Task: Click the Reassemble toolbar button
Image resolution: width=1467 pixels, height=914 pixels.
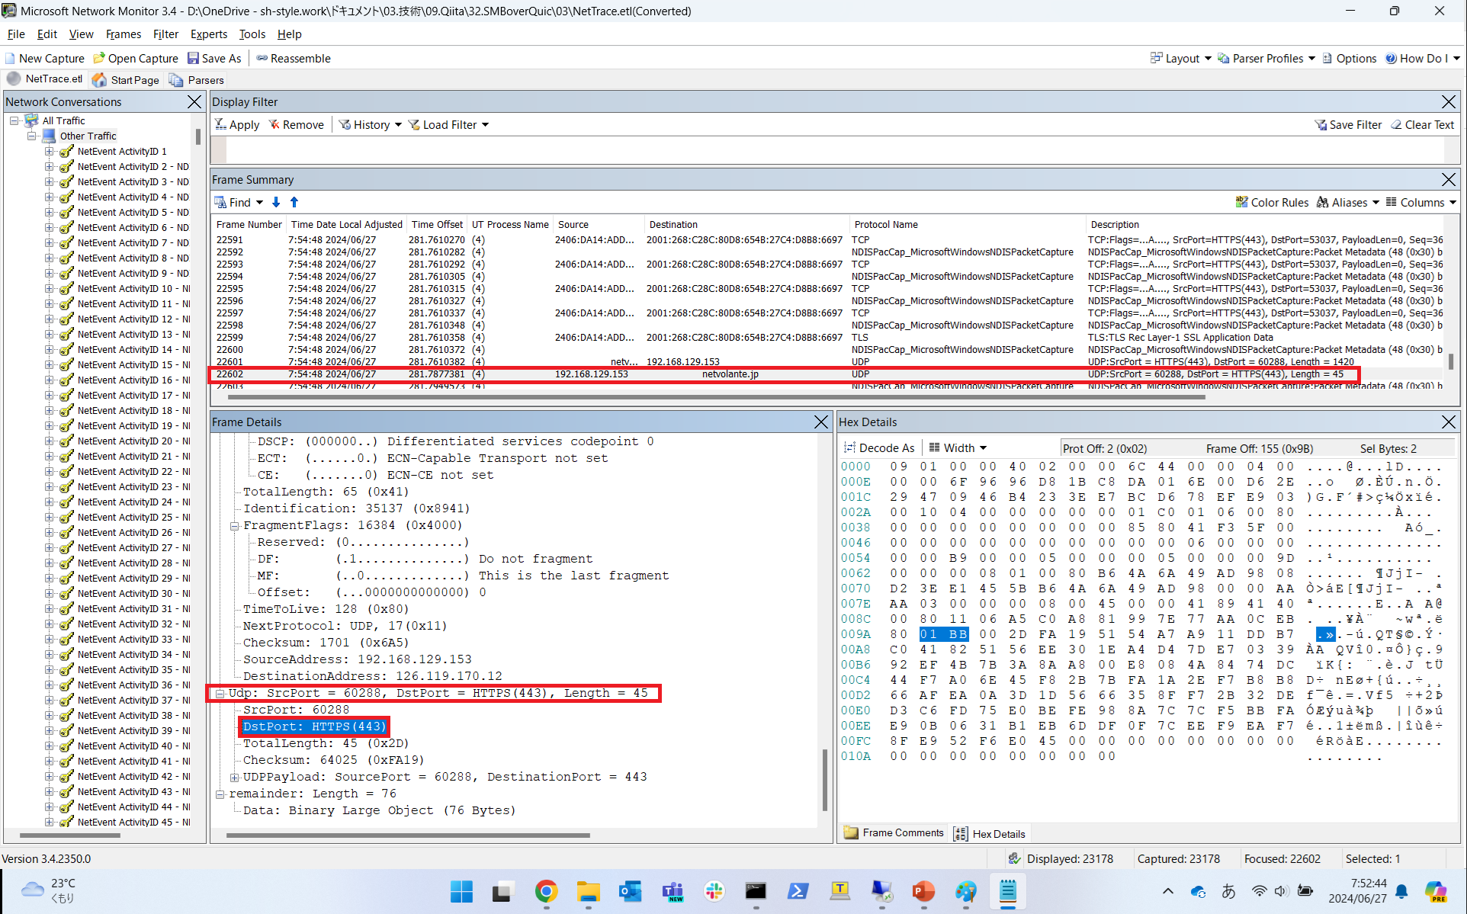Action: (294, 58)
